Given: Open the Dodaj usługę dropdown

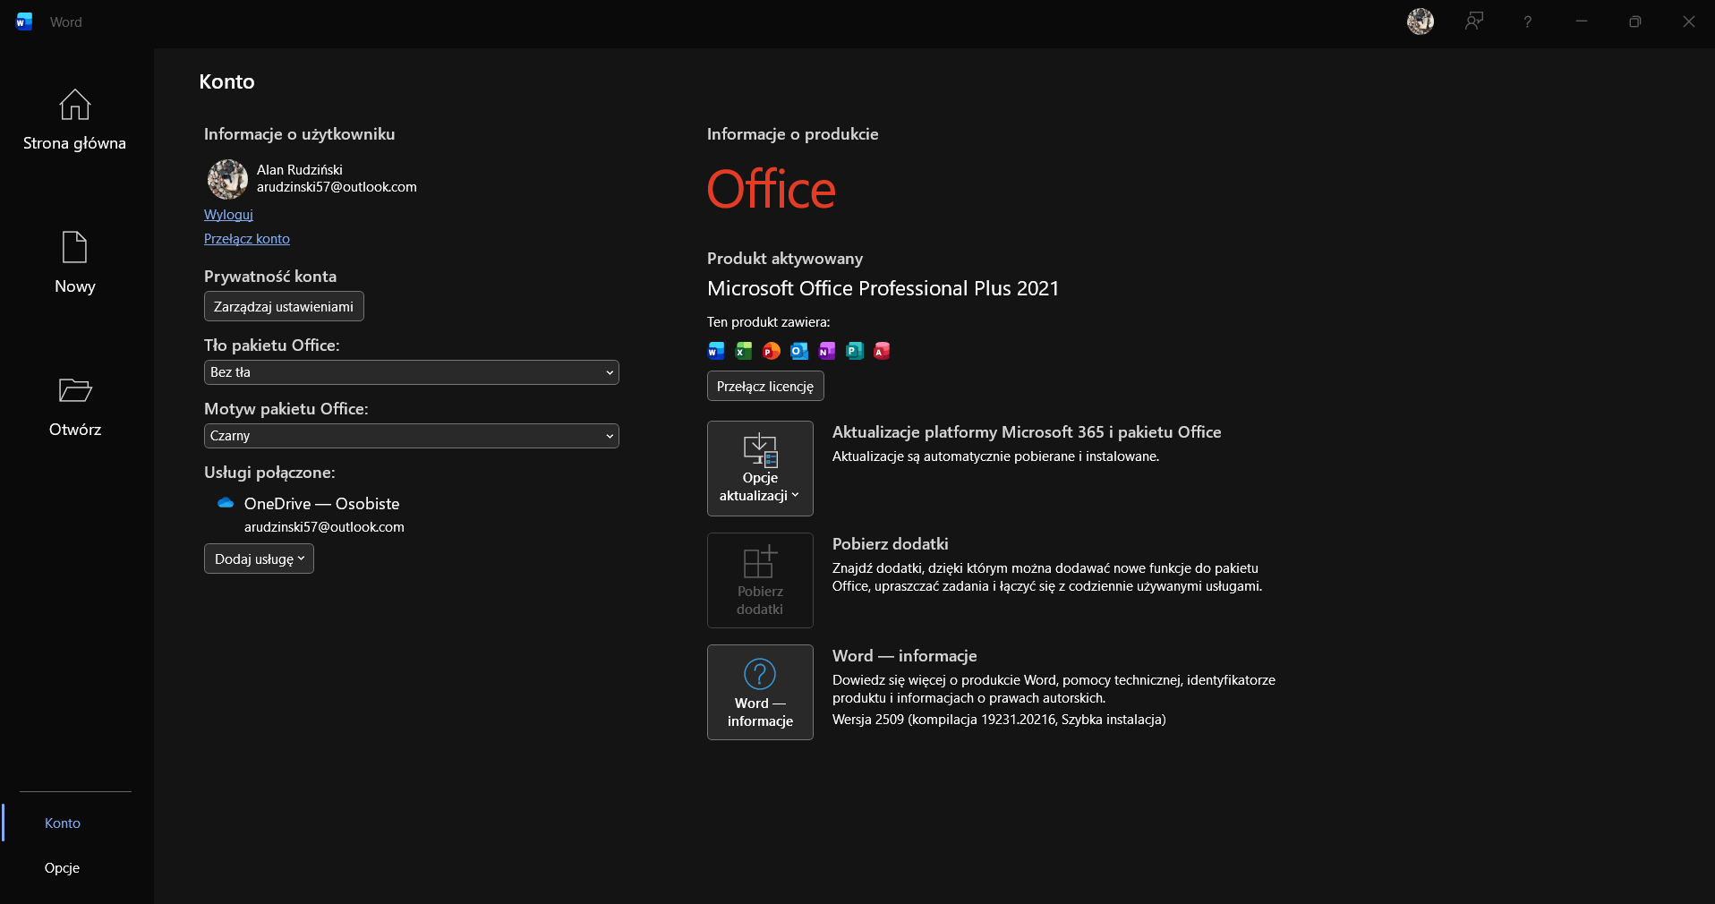Looking at the screenshot, I should [x=259, y=559].
